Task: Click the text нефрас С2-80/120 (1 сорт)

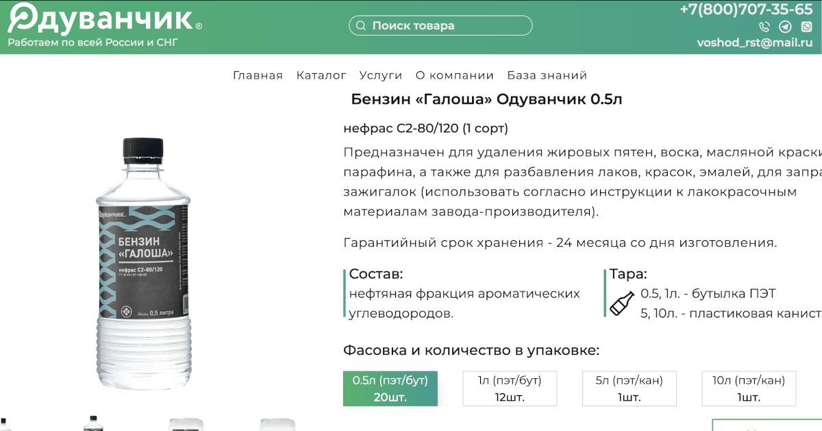Action: pyautogui.click(x=425, y=129)
